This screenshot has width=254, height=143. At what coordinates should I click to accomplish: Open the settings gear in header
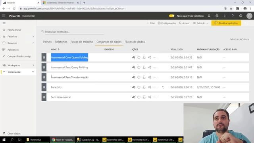(x=217, y=16)
